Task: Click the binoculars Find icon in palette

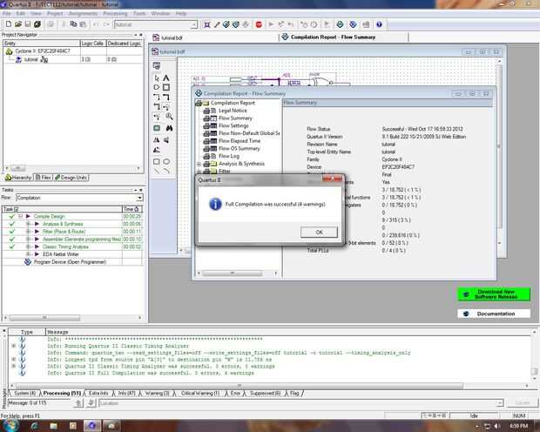Action: coord(169,128)
